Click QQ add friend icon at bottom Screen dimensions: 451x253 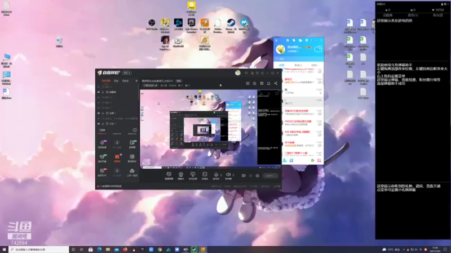[285, 161]
